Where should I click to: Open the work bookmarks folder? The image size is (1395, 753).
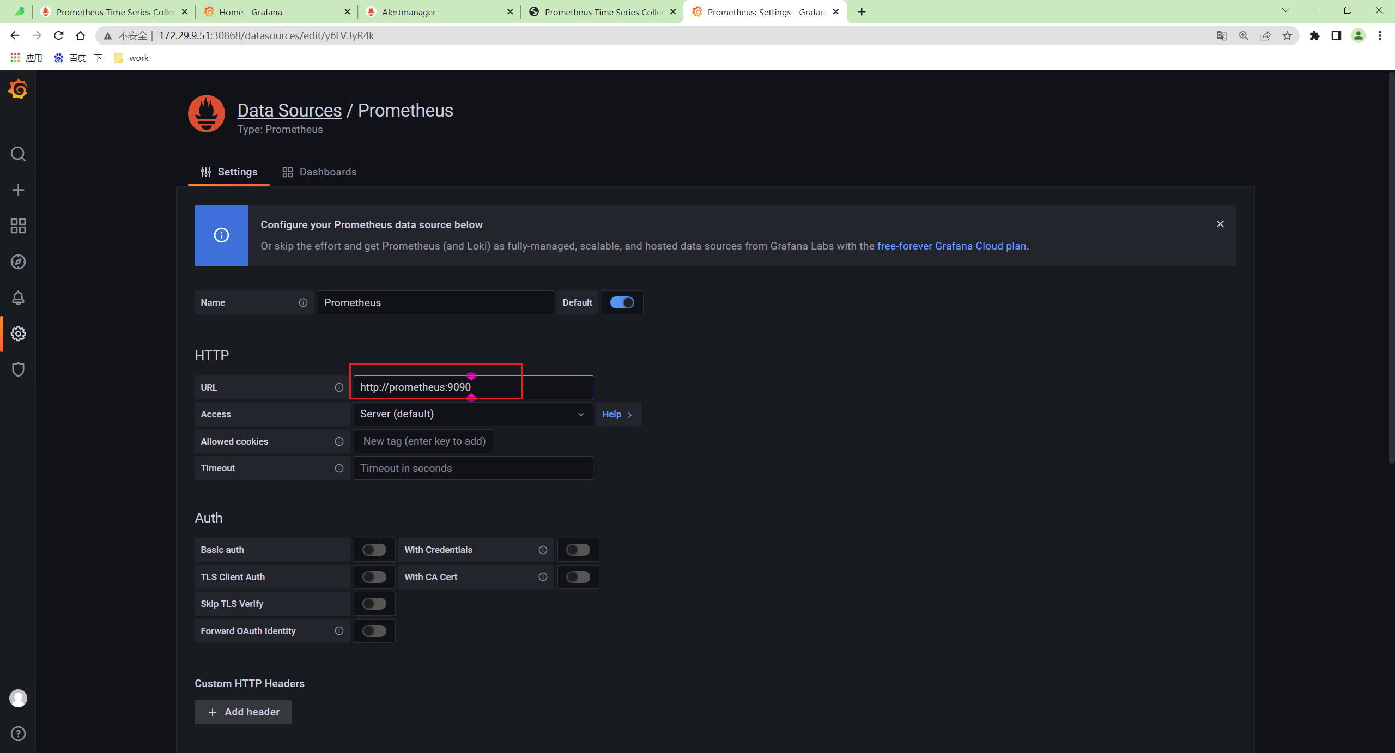tap(131, 58)
